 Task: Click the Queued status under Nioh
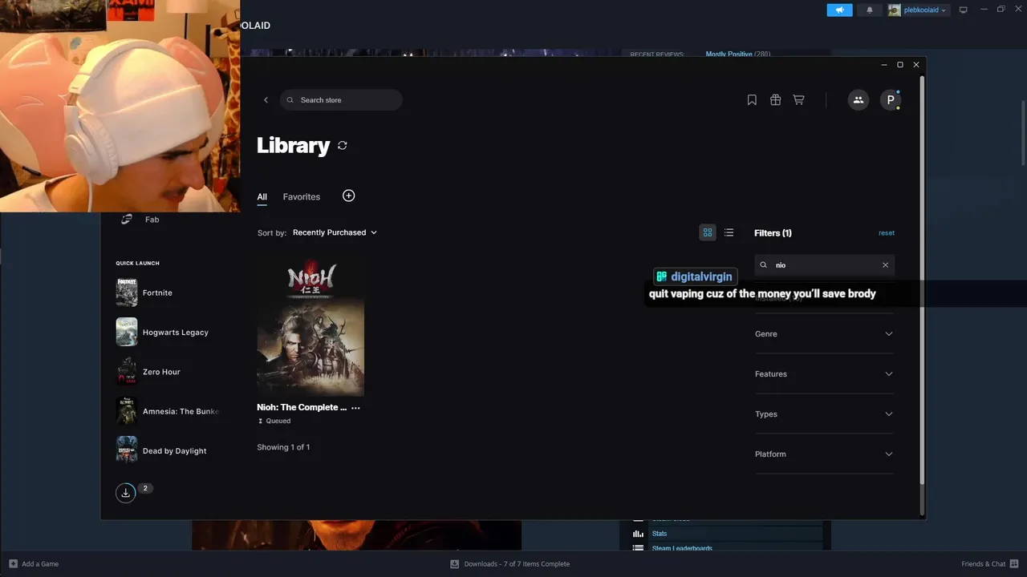point(274,422)
